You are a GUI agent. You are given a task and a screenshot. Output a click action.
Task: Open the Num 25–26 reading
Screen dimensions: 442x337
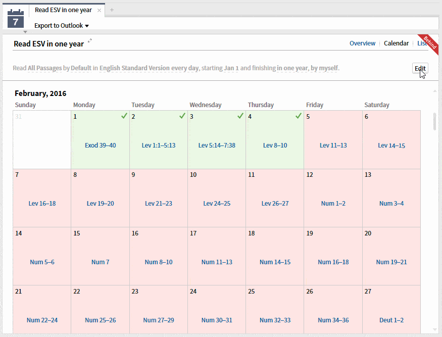(x=101, y=320)
